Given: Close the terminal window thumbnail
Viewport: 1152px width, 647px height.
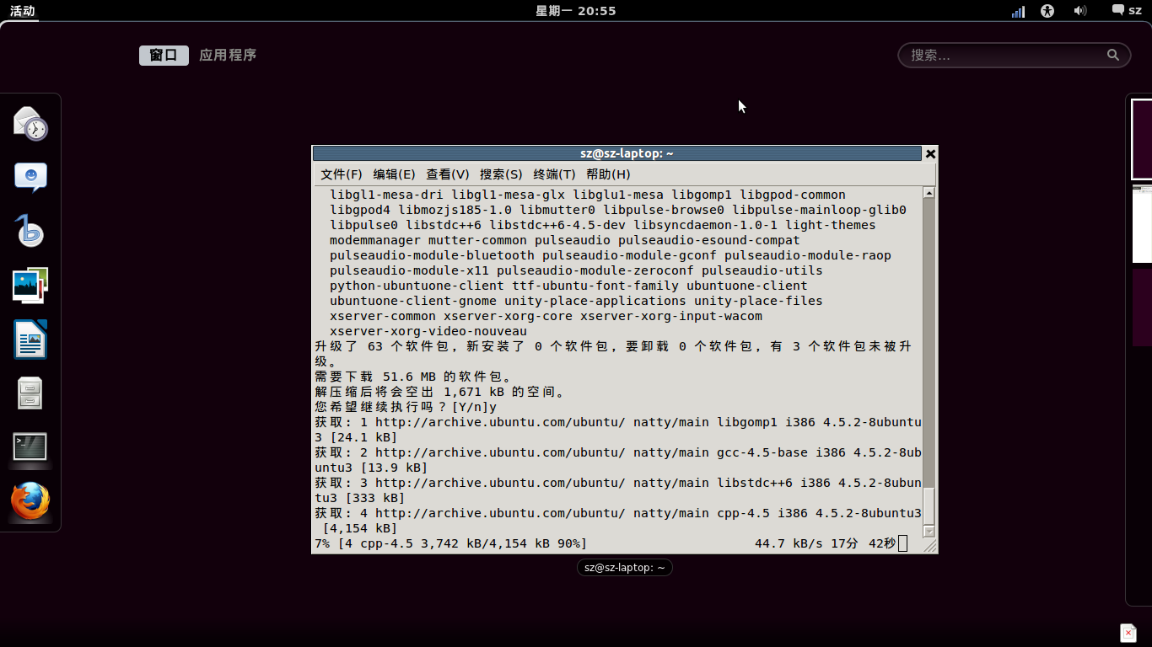Looking at the screenshot, I should coord(930,153).
